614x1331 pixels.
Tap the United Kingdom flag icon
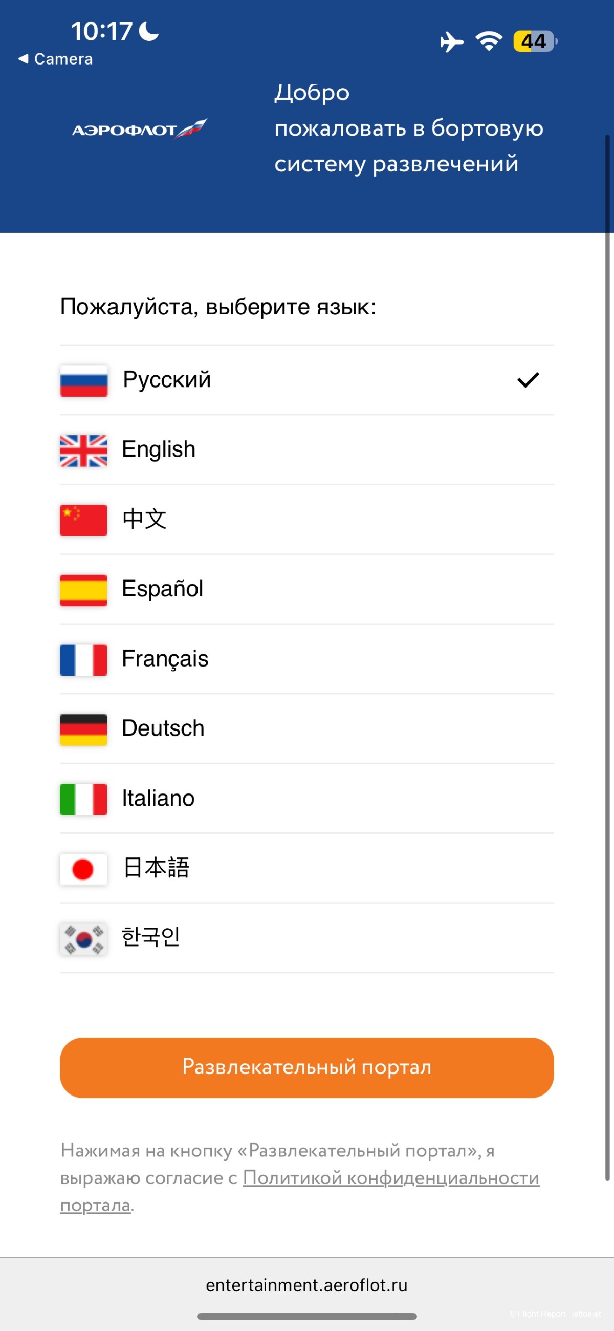coord(83,450)
